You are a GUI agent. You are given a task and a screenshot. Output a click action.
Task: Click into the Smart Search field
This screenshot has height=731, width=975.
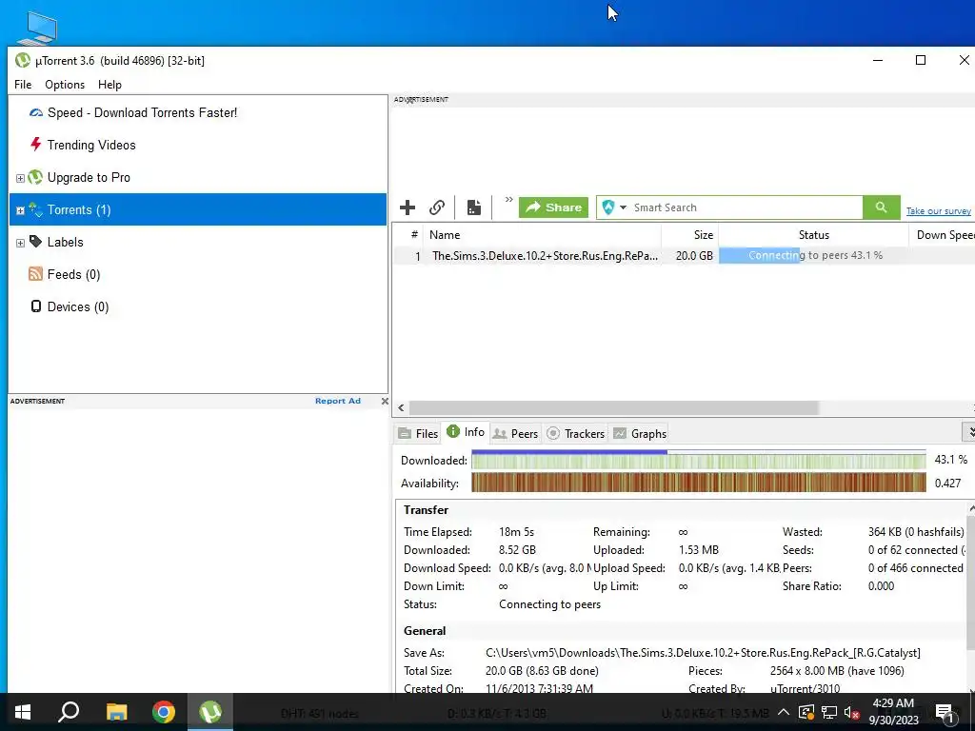pyautogui.click(x=746, y=207)
